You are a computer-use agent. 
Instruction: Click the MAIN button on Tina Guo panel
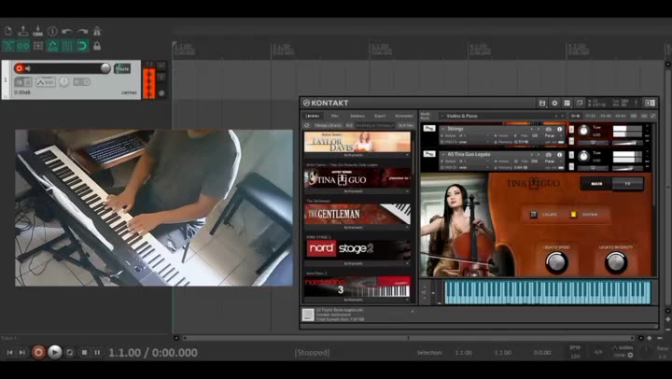tap(596, 184)
